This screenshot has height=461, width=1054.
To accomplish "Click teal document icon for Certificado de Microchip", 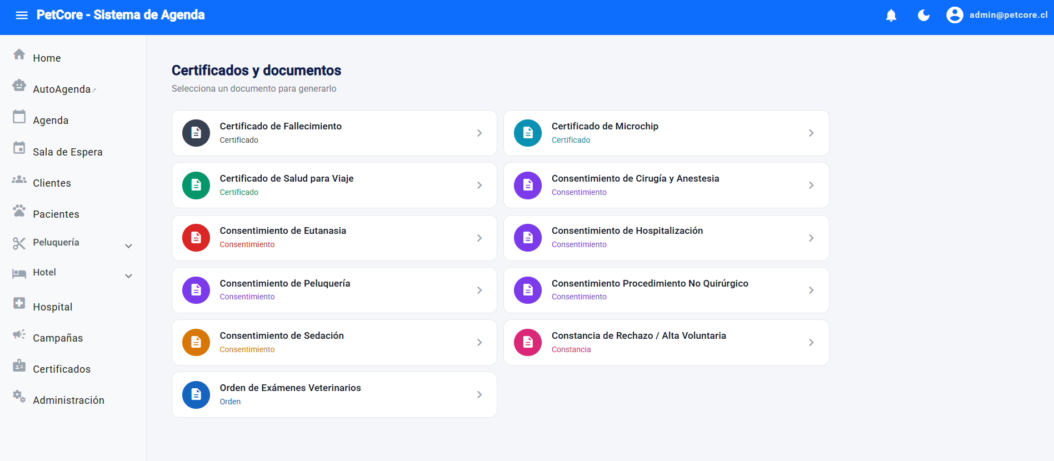I will pyautogui.click(x=528, y=133).
